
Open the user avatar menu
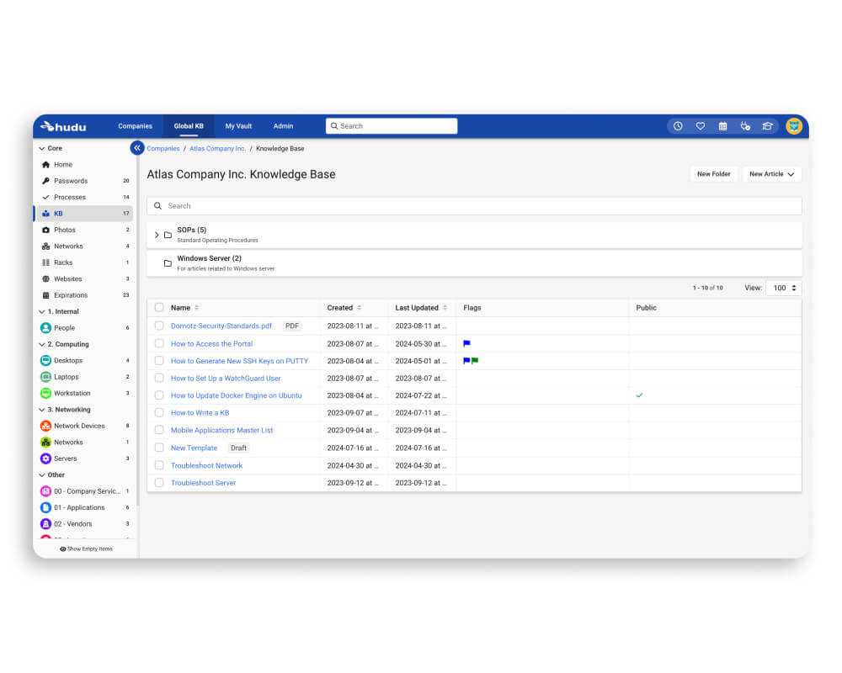(794, 126)
